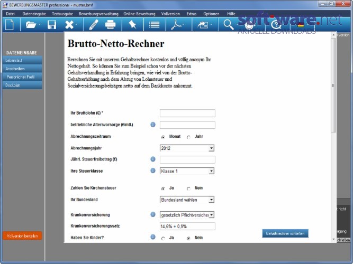Print using the printer icon
353x264 pixels.
[x=110, y=24]
